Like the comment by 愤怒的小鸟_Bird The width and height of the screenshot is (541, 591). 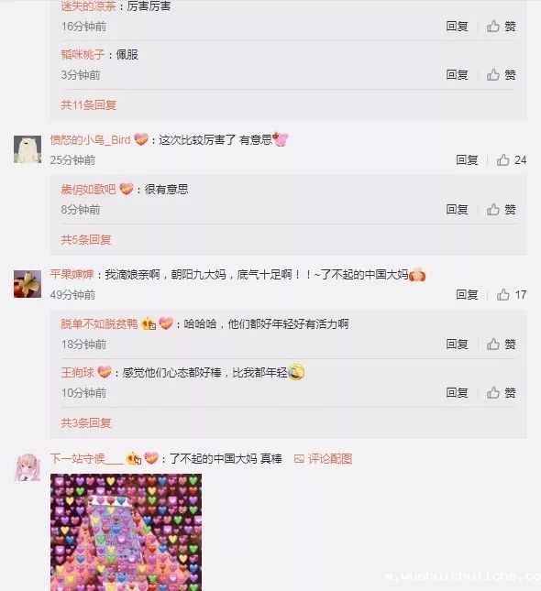(x=511, y=160)
